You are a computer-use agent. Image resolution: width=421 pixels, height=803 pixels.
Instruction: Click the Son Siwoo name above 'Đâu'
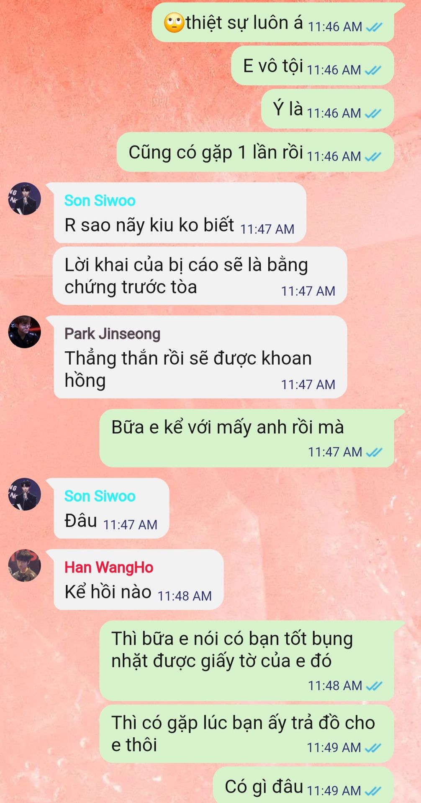coord(100,496)
